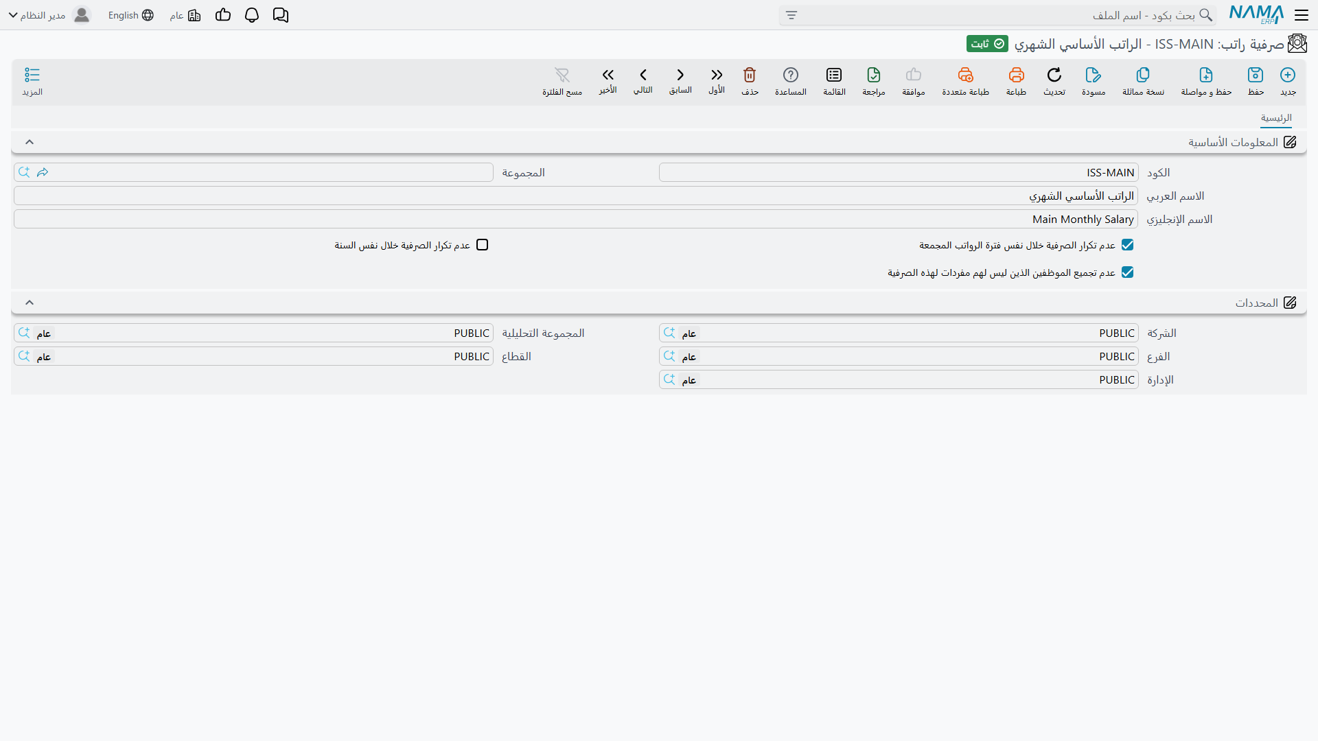Viewport: 1318px width, 741px height.
Task: Collapse the المعلومات الأساسية section chevron
Action: point(30,142)
